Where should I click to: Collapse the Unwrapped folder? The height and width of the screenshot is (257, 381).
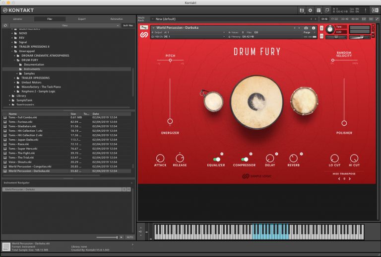point(12,51)
